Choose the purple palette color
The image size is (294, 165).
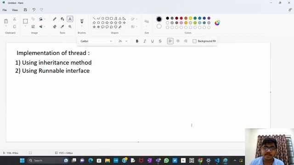(209, 18)
